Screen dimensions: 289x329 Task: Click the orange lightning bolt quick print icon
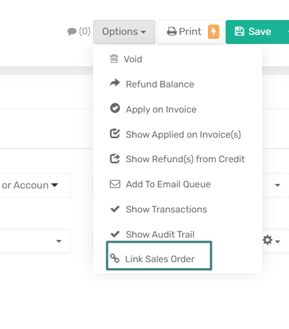pyautogui.click(x=214, y=31)
